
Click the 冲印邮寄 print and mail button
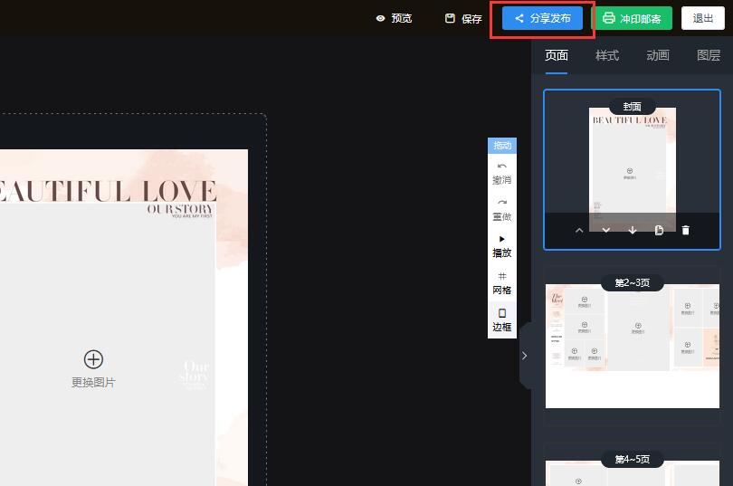[632, 18]
